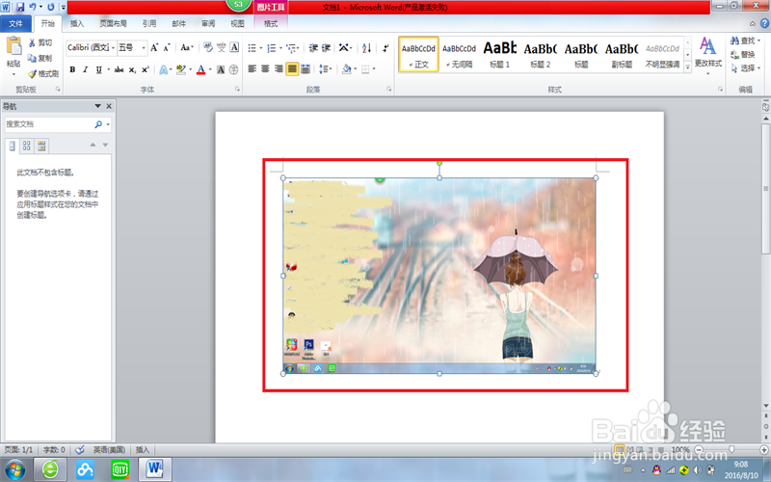Viewport: 771px width, 482px height.
Task: Click the Shrink Font icon
Action: pyautogui.click(x=167, y=47)
